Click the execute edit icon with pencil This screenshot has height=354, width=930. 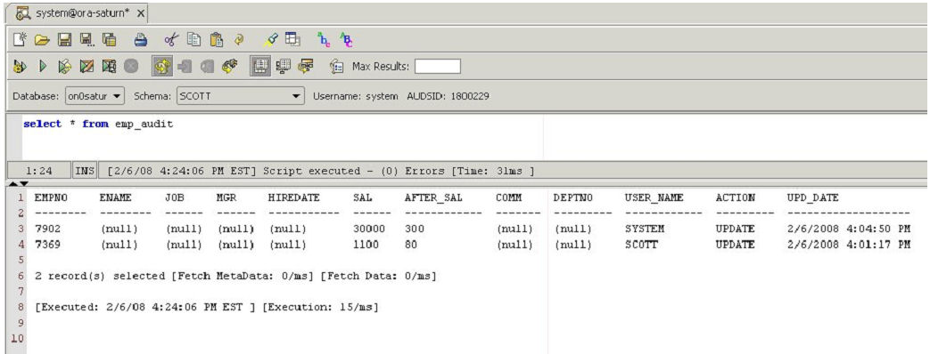pyautogui.click(x=86, y=67)
